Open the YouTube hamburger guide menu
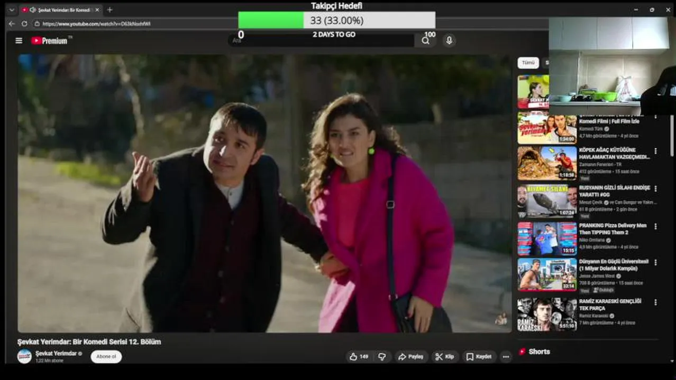Screen dimensions: 676x380 coord(19,41)
